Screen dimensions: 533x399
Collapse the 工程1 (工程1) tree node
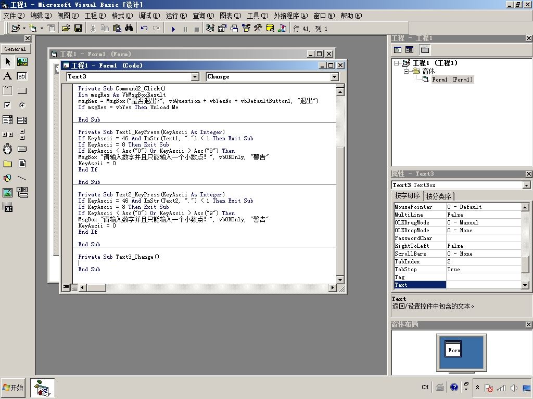click(x=396, y=63)
